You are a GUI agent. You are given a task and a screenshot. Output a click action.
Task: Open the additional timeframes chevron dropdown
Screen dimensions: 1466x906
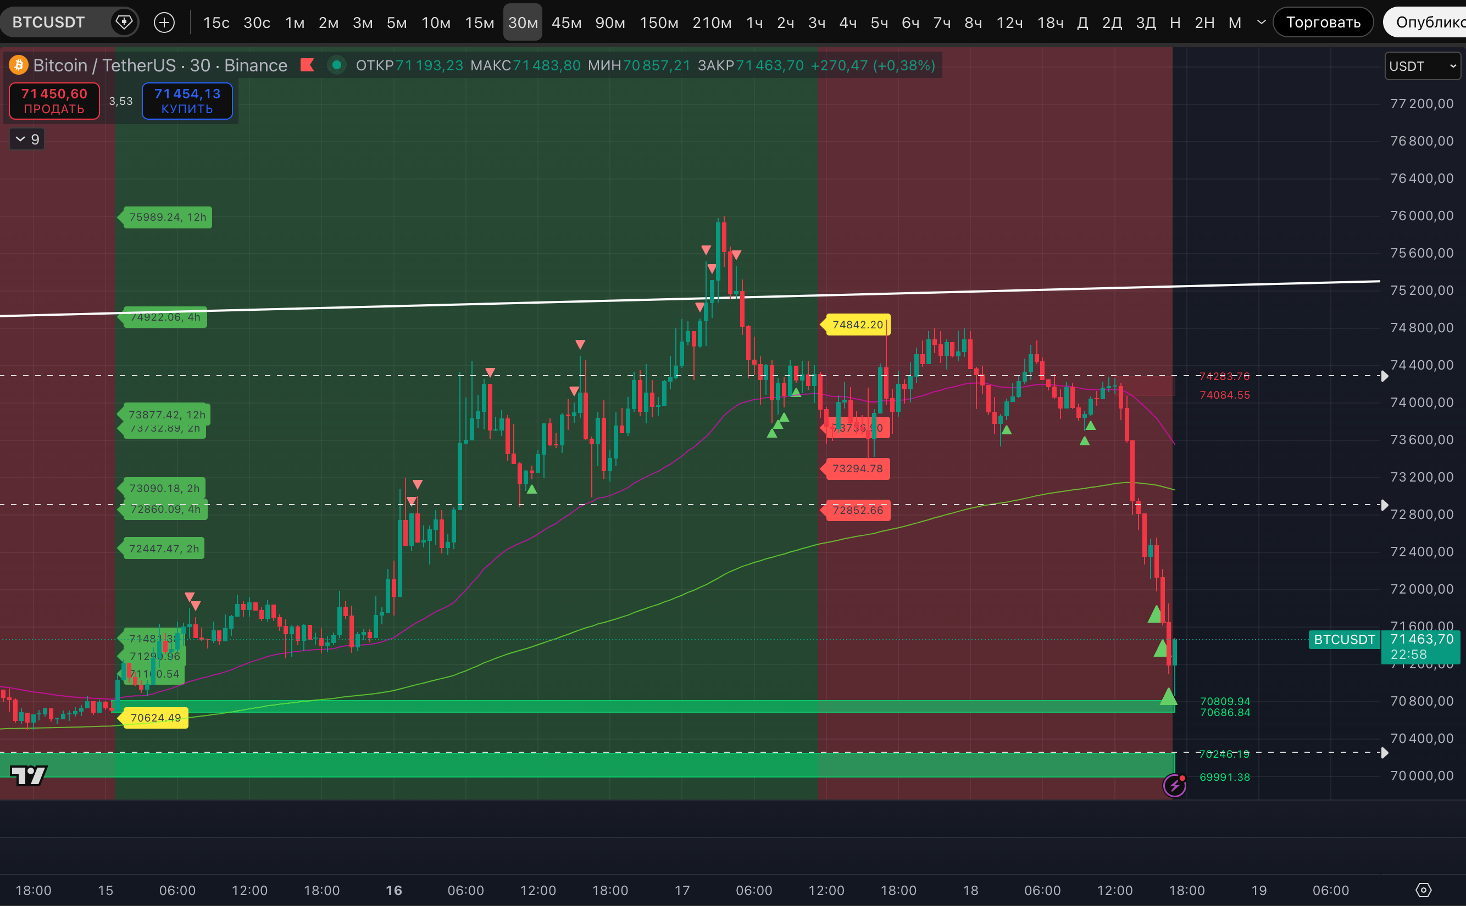click(1262, 23)
